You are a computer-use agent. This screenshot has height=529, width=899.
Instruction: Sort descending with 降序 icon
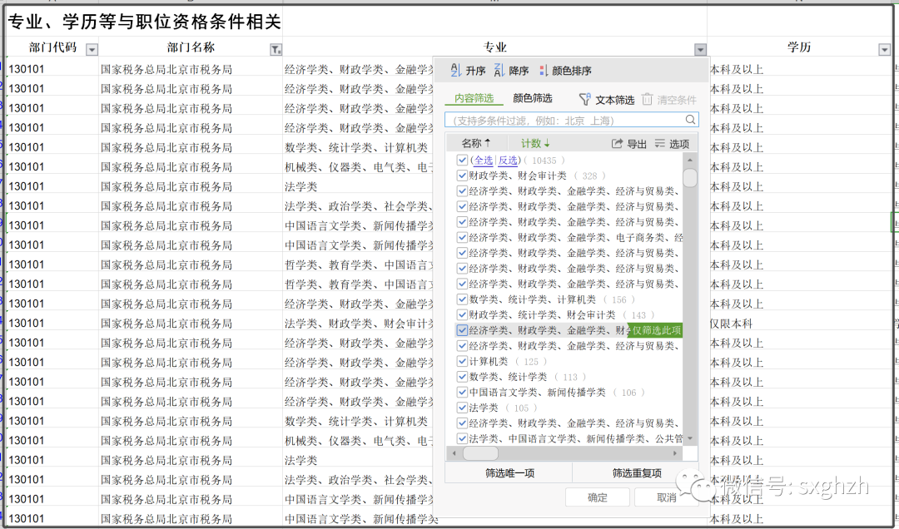pyautogui.click(x=499, y=71)
